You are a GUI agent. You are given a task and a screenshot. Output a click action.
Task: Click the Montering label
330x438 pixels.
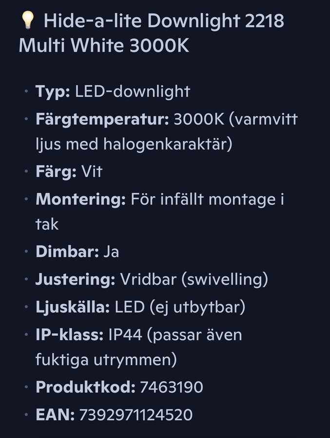pos(80,200)
